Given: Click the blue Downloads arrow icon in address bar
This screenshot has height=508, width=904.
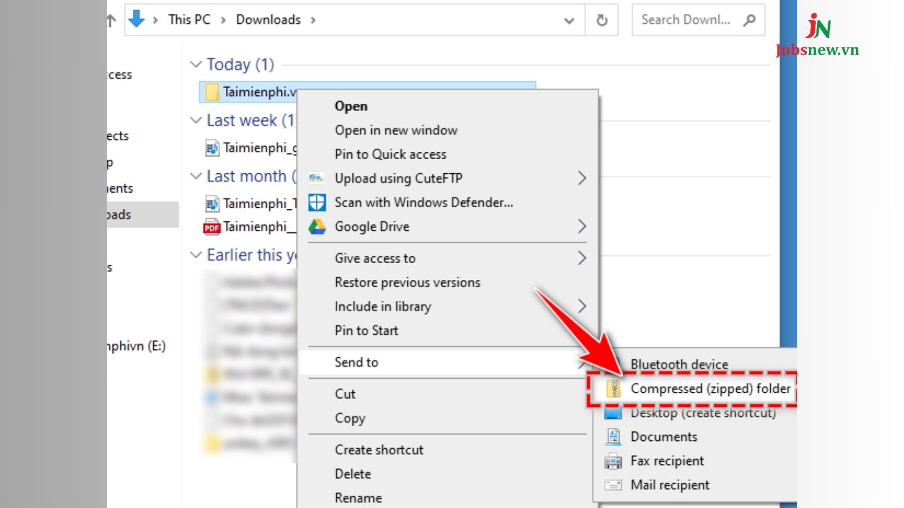Looking at the screenshot, I should (x=136, y=19).
